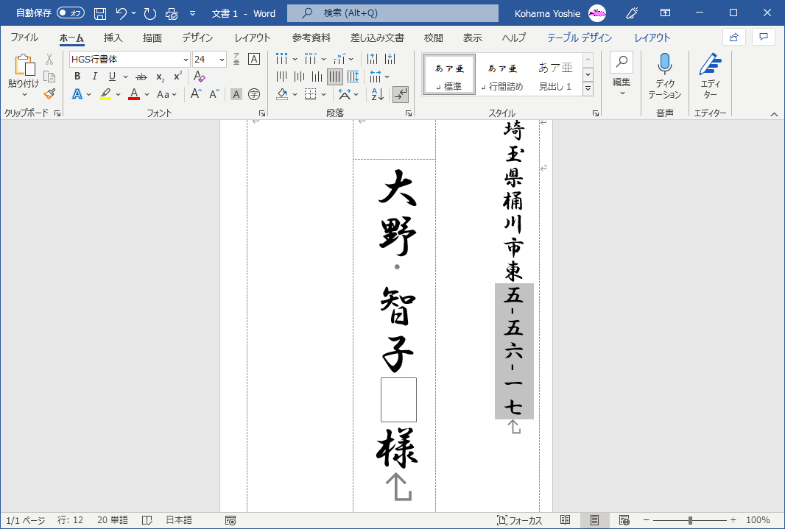Apply the yellow highlight color
The image size is (785, 529).
tap(105, 94)
